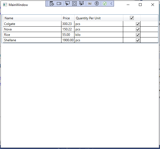Click the green checkmark status icon
The image size is (160, 149).
click(105, 4)
